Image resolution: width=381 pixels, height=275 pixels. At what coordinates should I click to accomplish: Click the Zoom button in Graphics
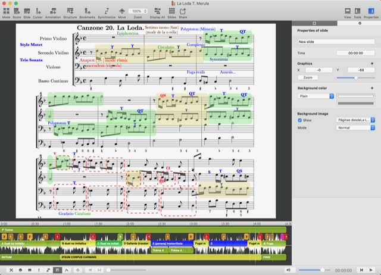(307, 77)
